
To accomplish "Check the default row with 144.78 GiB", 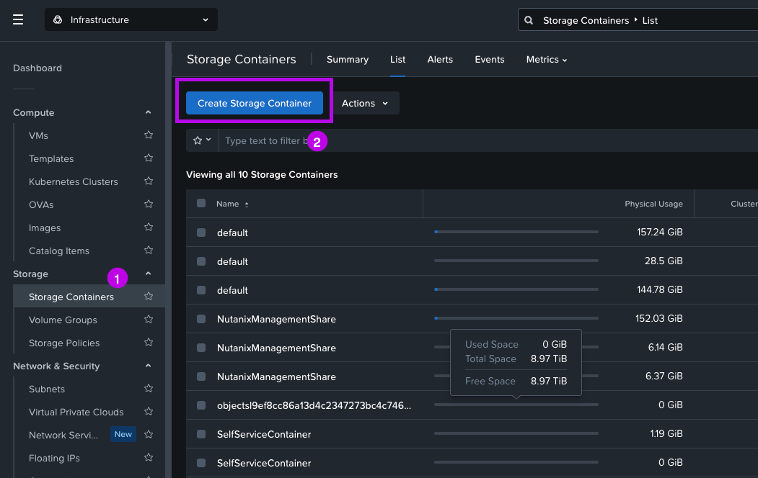I will 201,290.
